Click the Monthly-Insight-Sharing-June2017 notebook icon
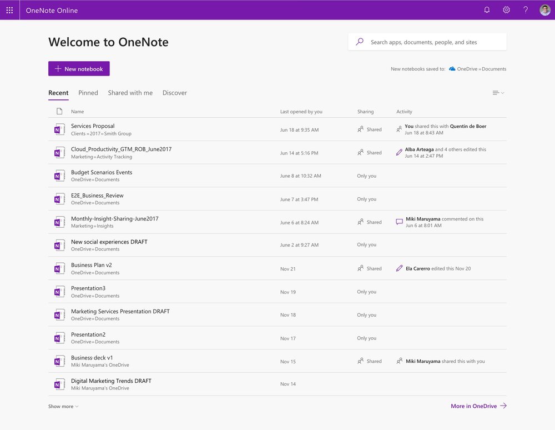This screenshot has height=430, width=555. (59, 222)
